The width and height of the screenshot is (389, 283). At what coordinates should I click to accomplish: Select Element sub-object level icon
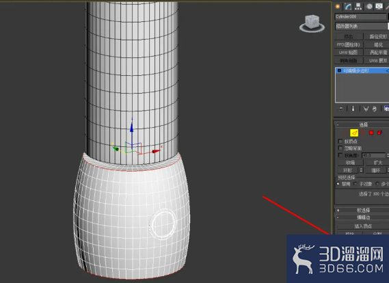point(379,133)
